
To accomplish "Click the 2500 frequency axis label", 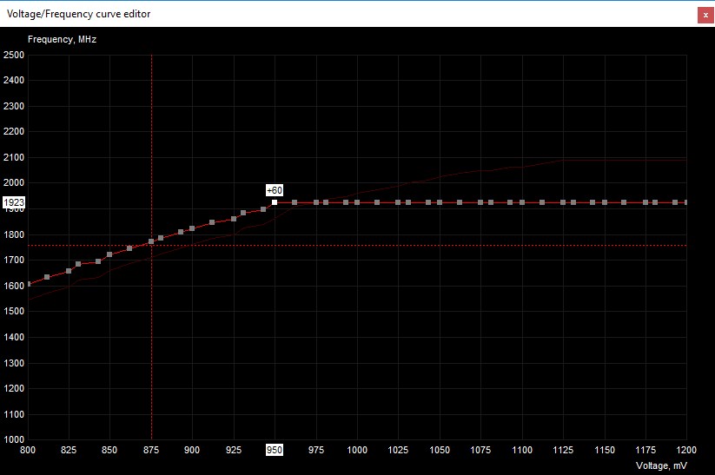I will (x=14, y=55).
